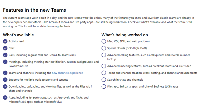Select the checkmark for Teams-to-Teams calls item

point(5,55)
